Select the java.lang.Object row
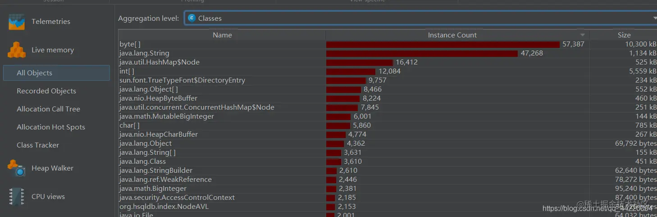657x217 pixels. (x=388, y=143)
